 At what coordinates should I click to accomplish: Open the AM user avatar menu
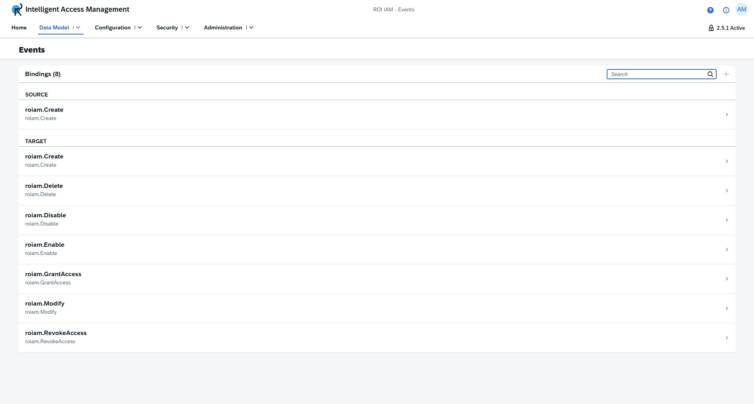[x=741, y=10]
